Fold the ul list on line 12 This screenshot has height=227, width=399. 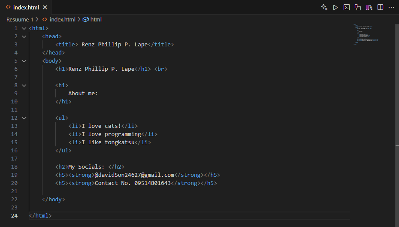click(24, 118)
